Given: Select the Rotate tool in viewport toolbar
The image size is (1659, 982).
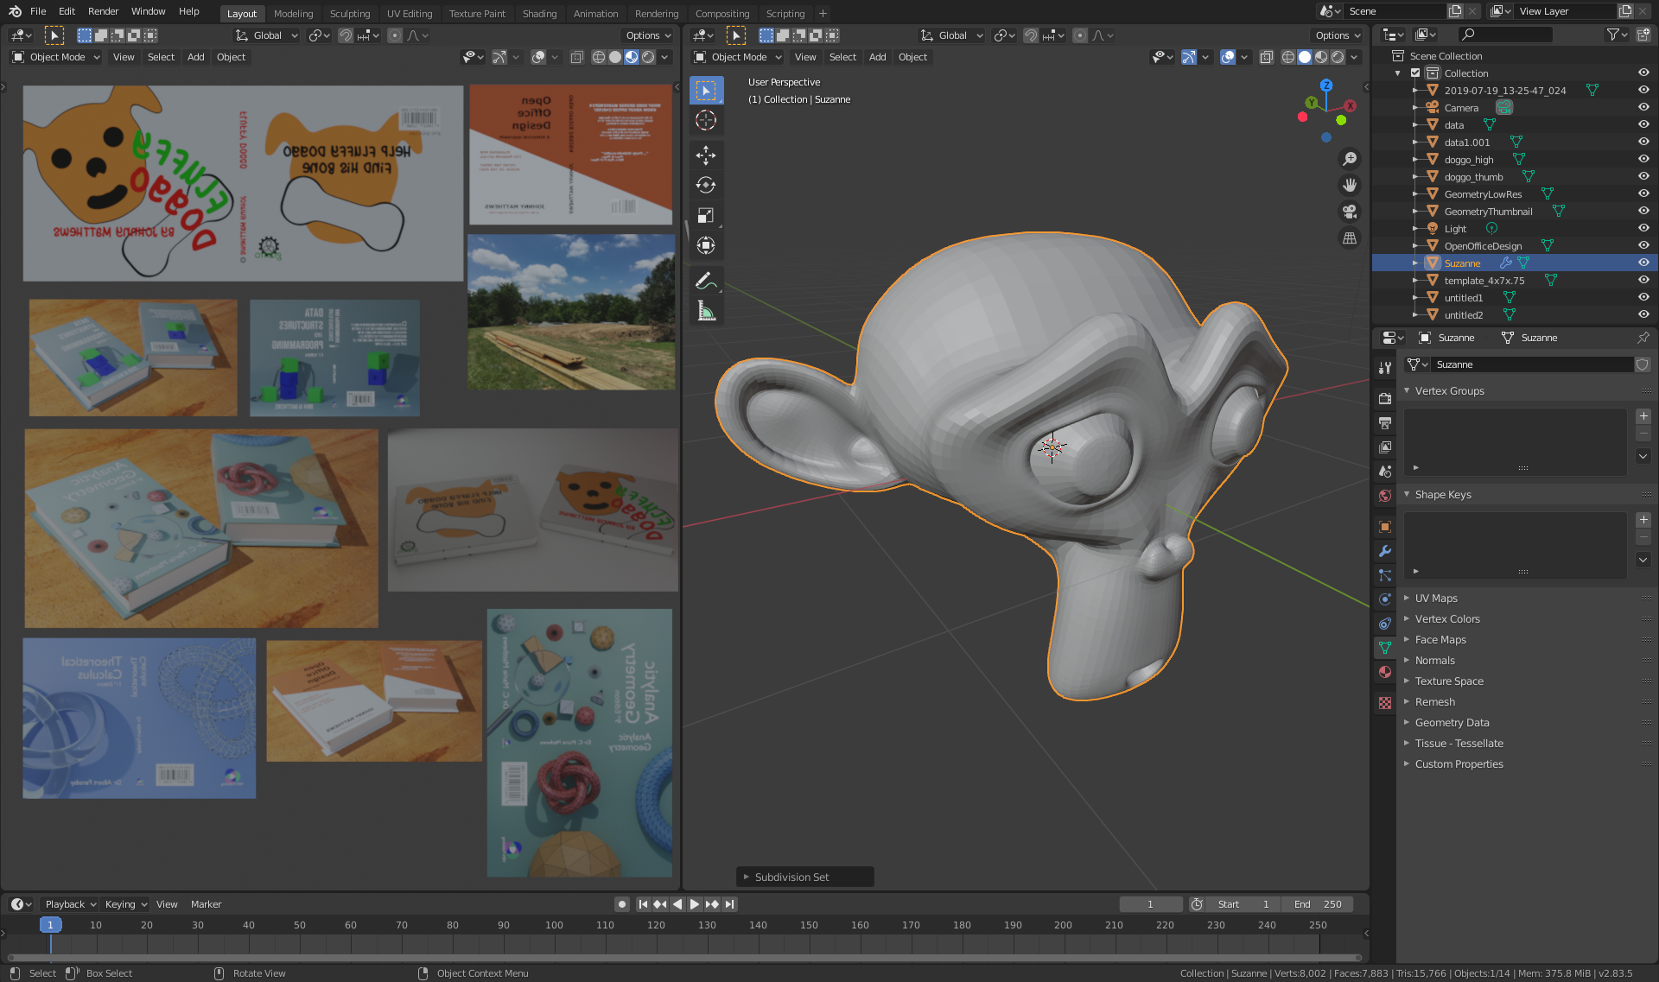Looking at the screenshot, I should [x=706, y=185].
